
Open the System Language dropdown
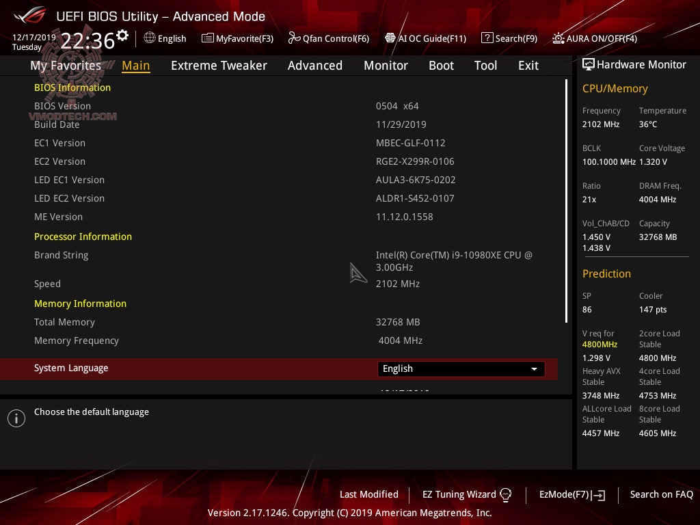[461, 368]
